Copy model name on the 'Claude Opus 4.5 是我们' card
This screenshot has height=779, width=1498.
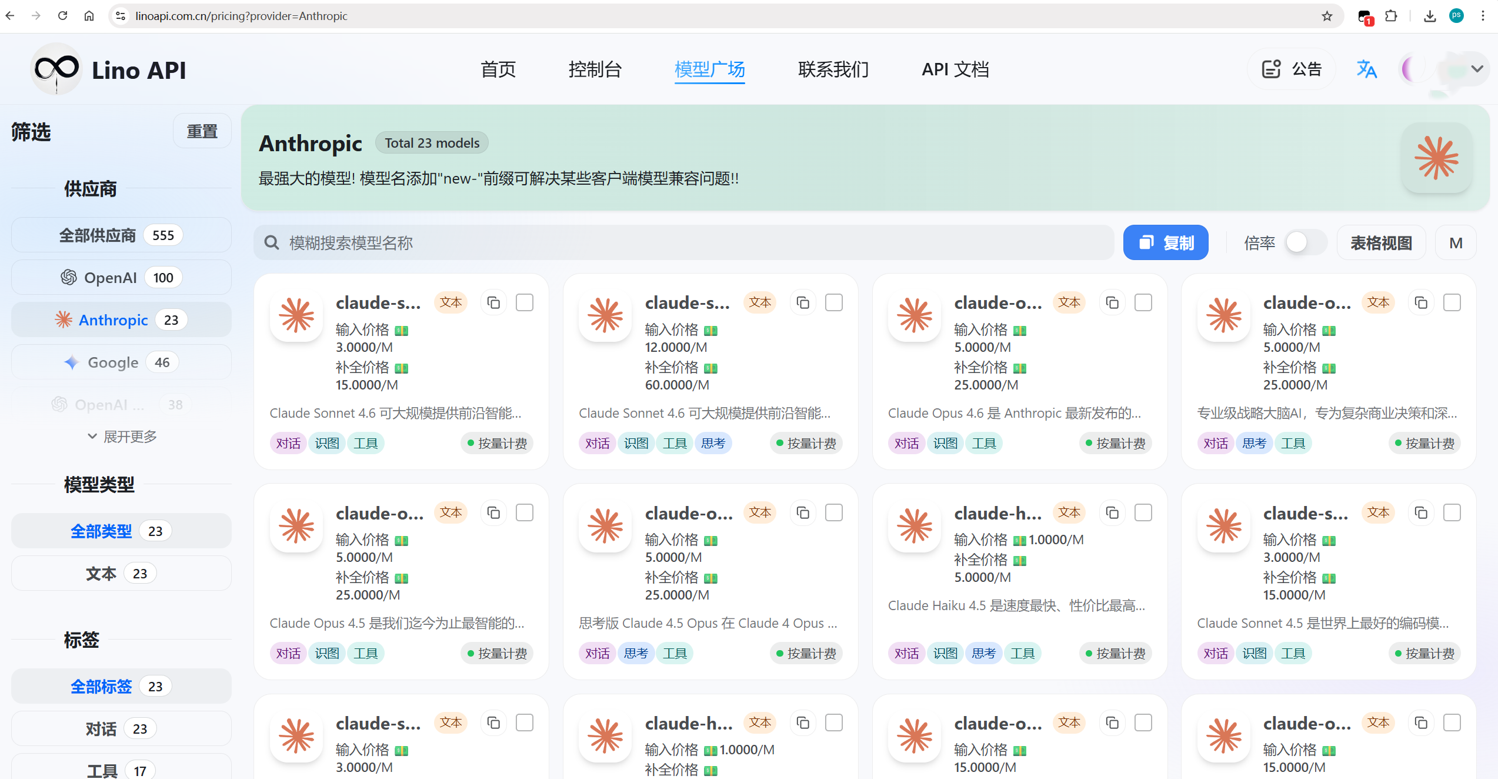coord(493,512)
